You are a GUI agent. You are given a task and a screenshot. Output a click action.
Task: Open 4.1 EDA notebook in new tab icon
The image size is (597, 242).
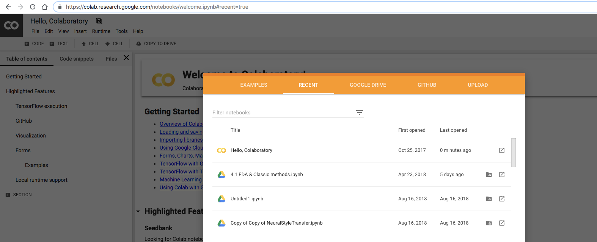(502, 175)
